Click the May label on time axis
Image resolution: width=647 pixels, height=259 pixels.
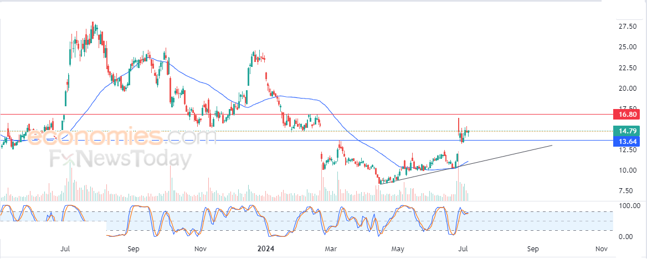click(x=397, y=249)
